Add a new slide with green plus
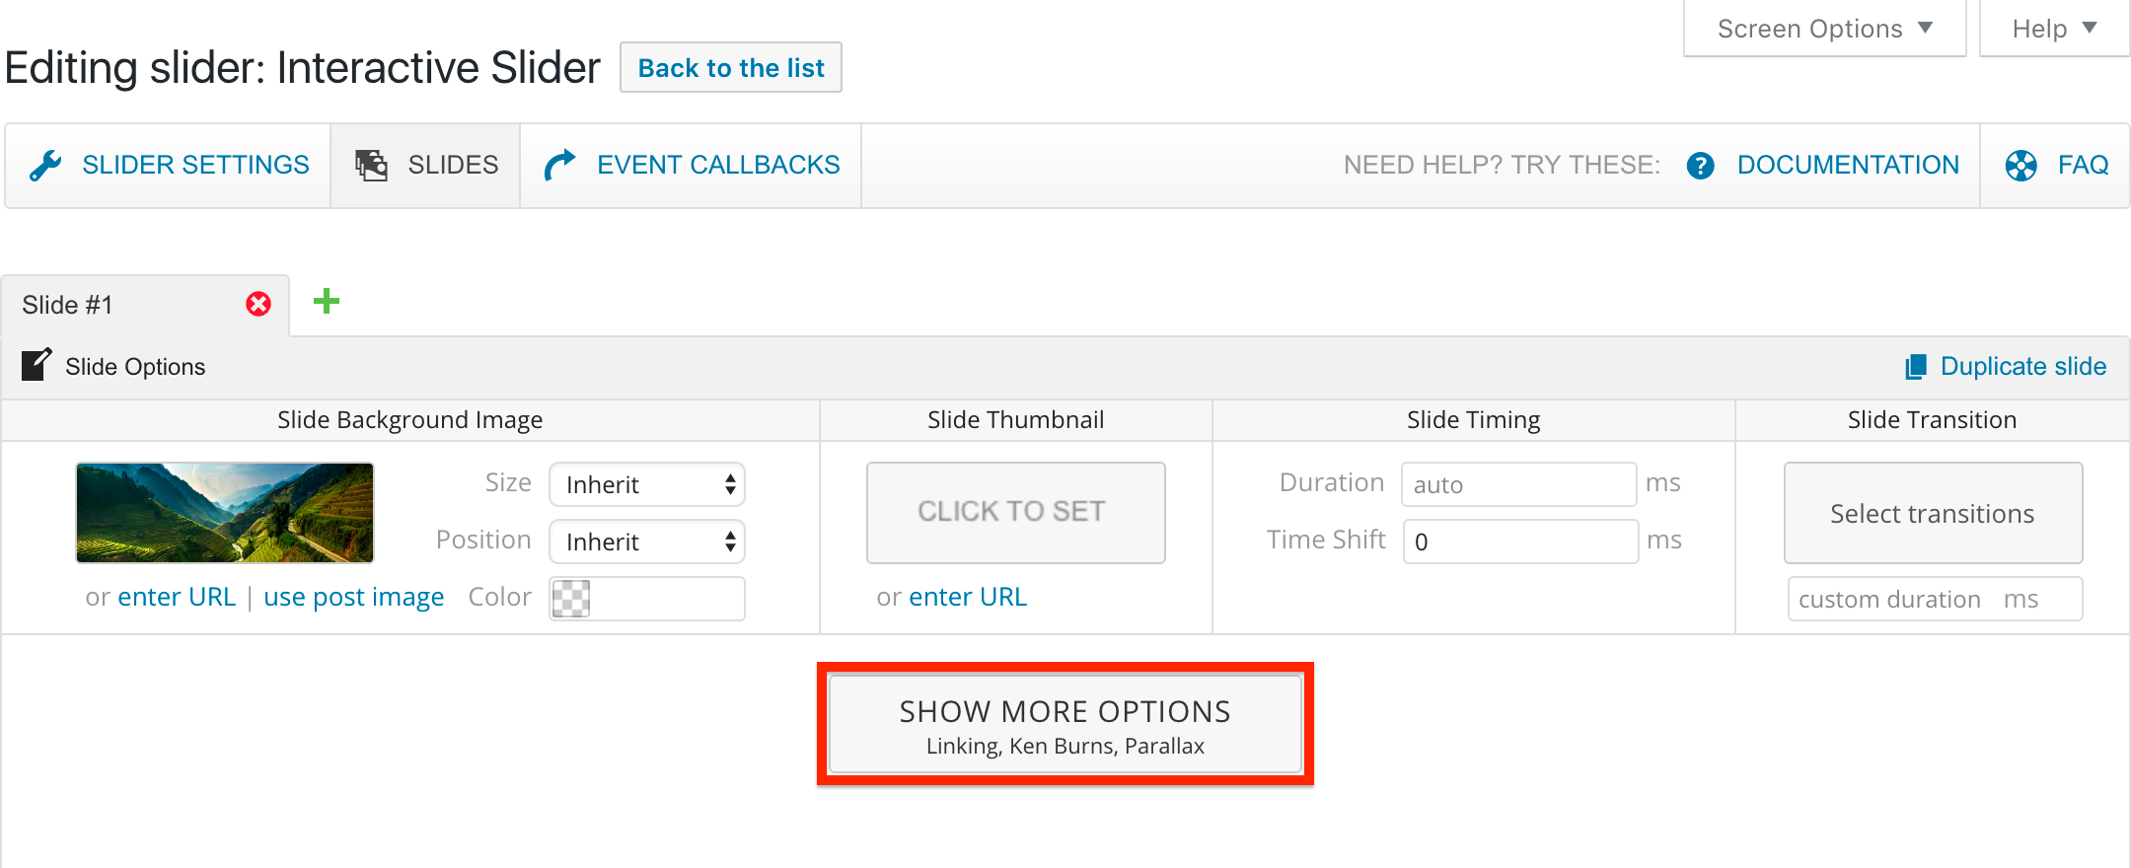The image size is (2131, 868). tap(327, 301)
